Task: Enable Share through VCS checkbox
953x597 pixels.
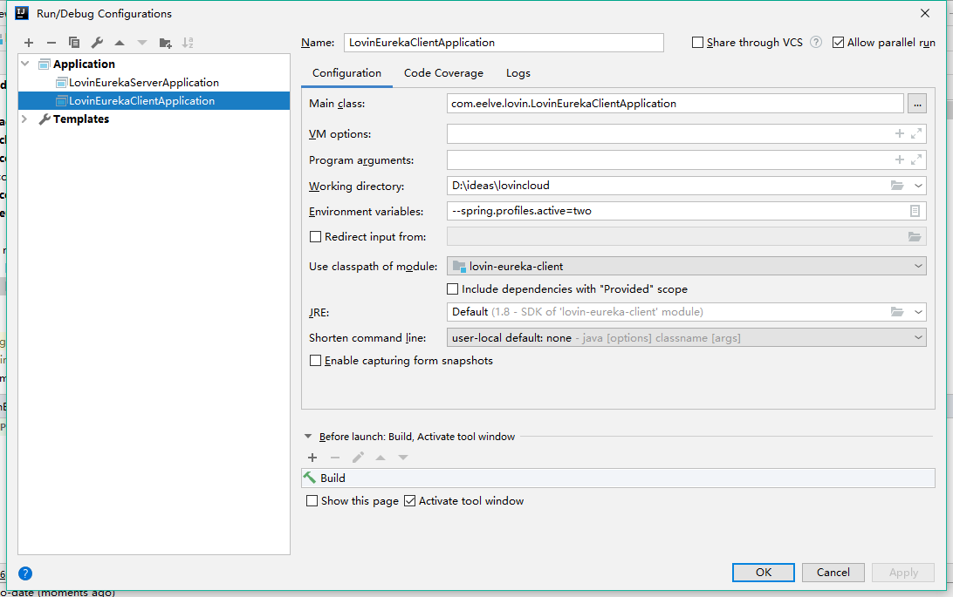Action: coord(697,42)
